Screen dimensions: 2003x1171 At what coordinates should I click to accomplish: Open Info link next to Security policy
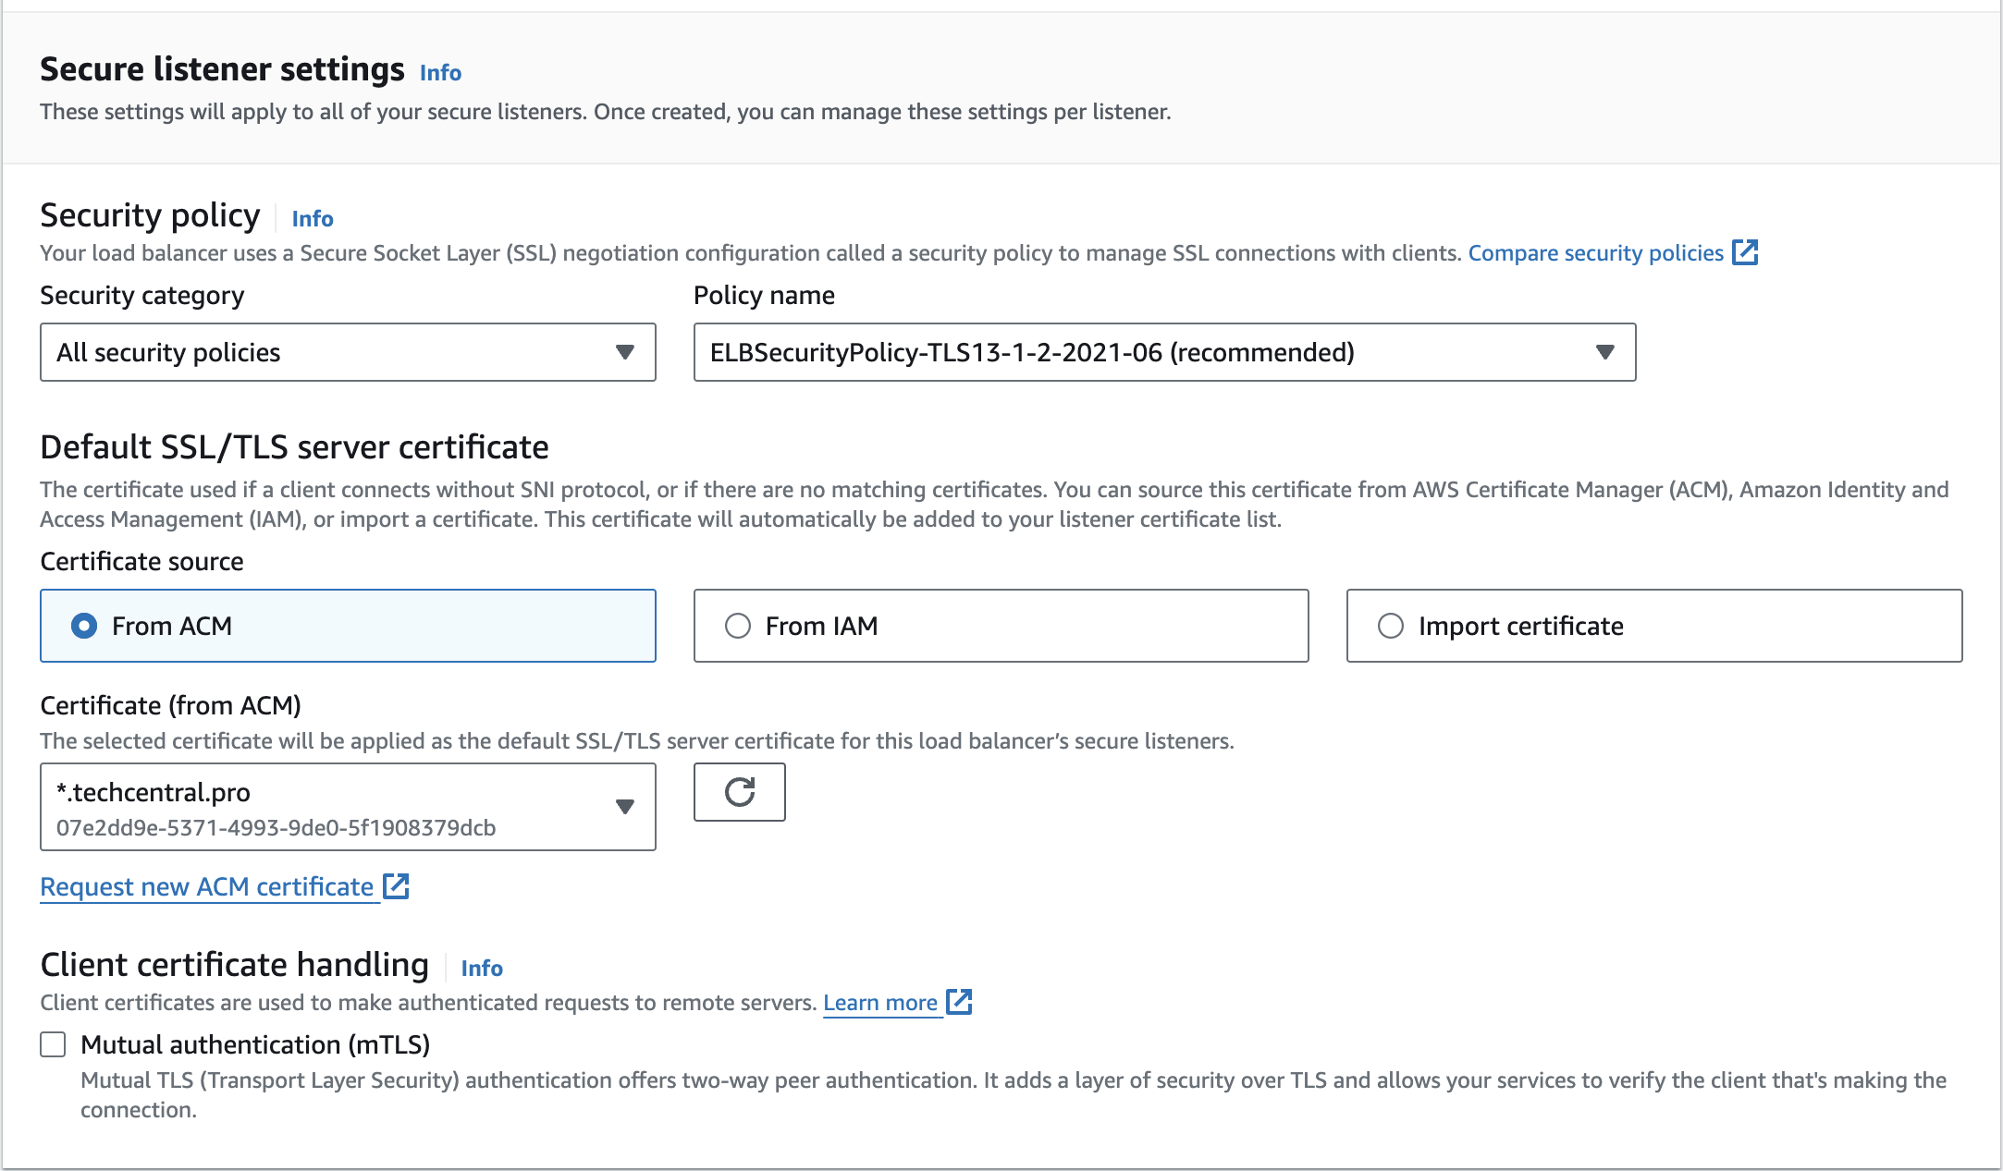(313, 219)
